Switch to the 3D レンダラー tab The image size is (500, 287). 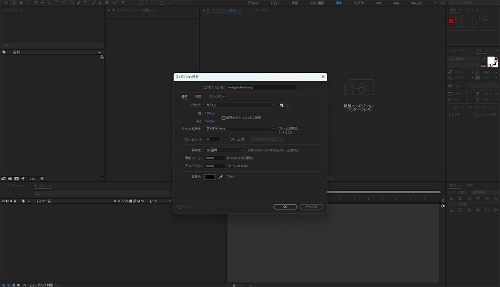pos(217,96)
